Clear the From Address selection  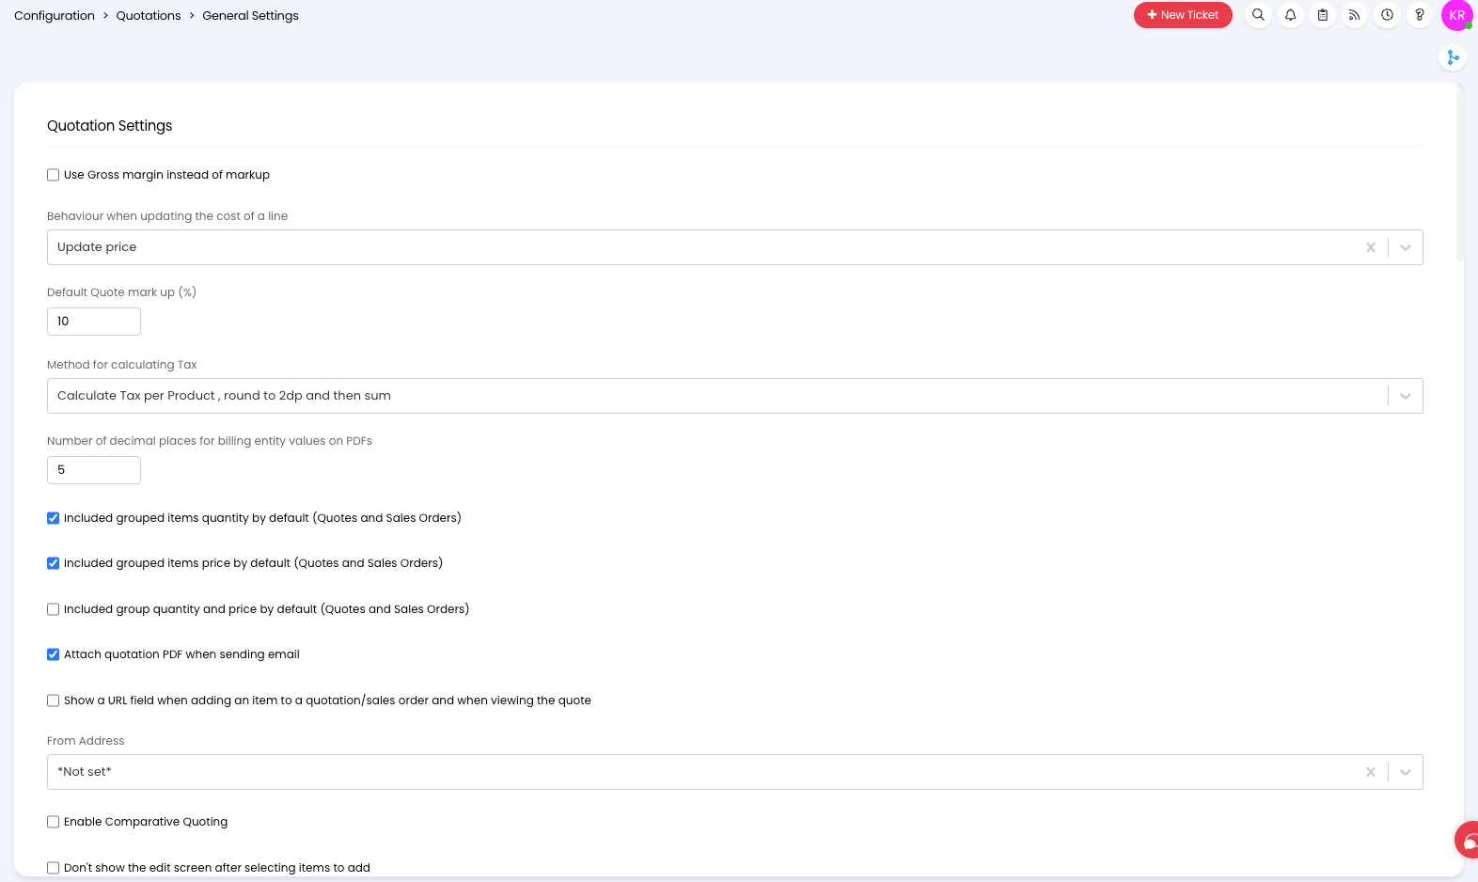click(1371, 772)
